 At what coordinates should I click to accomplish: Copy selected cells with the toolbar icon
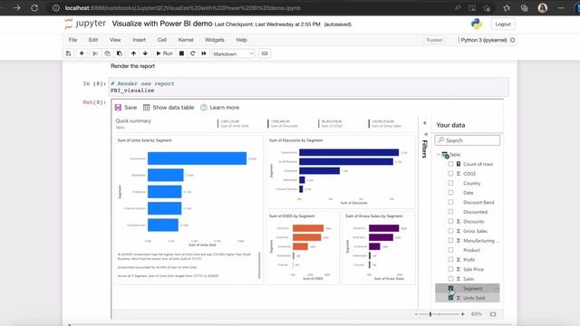coord(107,53)
